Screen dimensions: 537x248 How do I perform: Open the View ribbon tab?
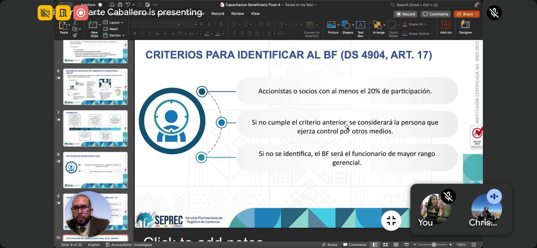click(255, 14)
